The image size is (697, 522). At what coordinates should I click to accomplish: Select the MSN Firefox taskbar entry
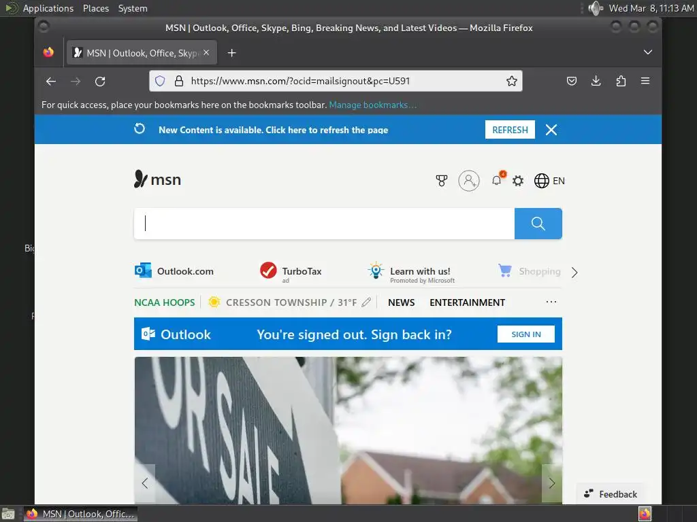point(80,514)
